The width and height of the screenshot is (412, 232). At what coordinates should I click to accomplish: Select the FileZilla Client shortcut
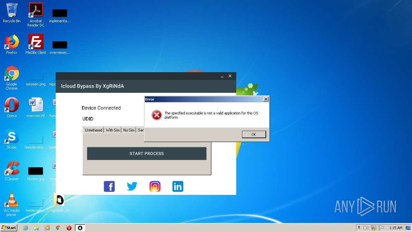coord(36,44)
